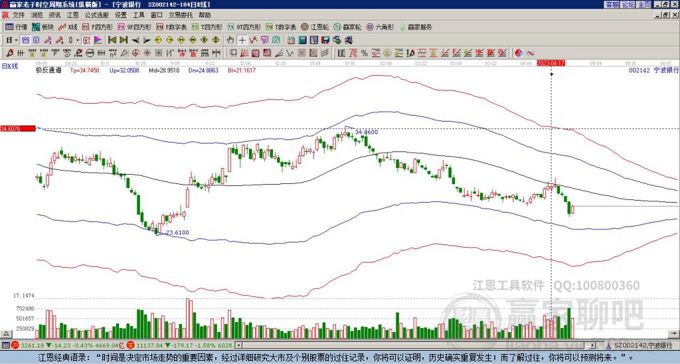
Task: Open the 资讯 menu
Action: (54, 15)
